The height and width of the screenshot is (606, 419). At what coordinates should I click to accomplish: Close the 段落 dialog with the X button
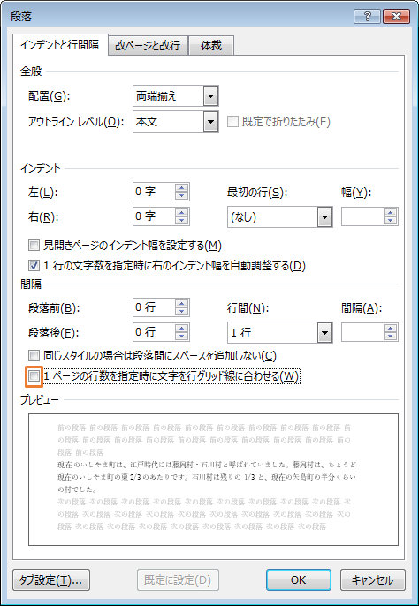point(396,17)
